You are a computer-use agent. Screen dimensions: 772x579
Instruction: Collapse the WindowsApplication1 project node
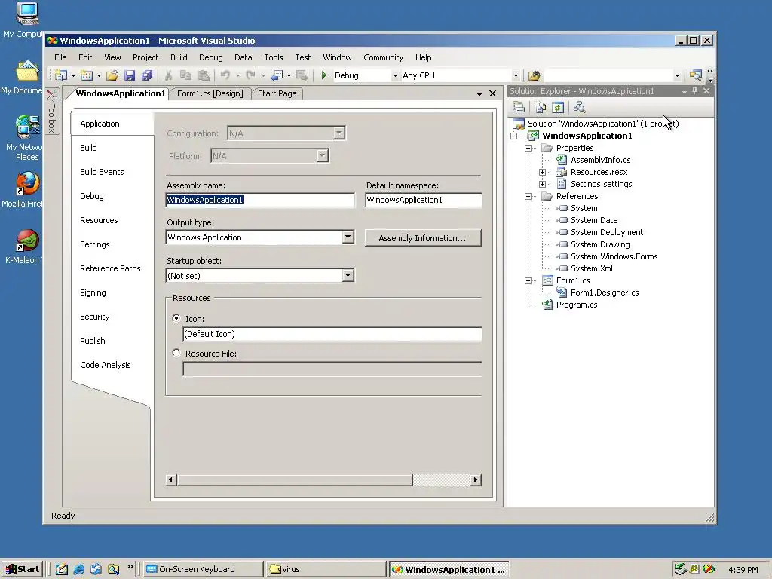514,136
